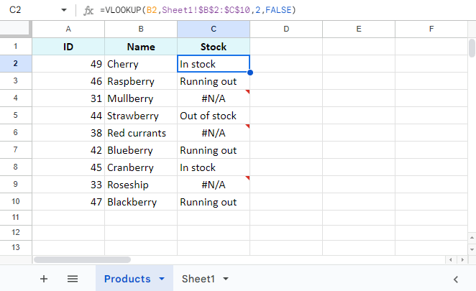Open the all sheets list icon

73,279
